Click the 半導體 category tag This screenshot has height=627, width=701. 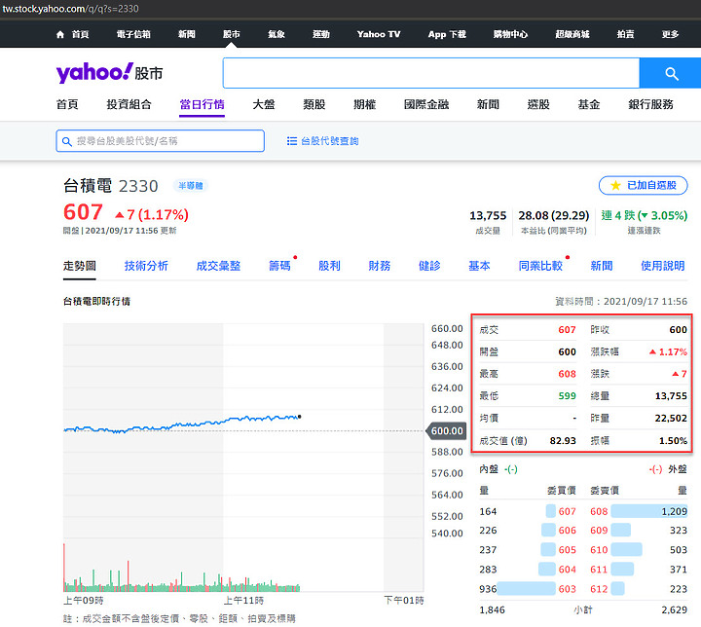191,186
